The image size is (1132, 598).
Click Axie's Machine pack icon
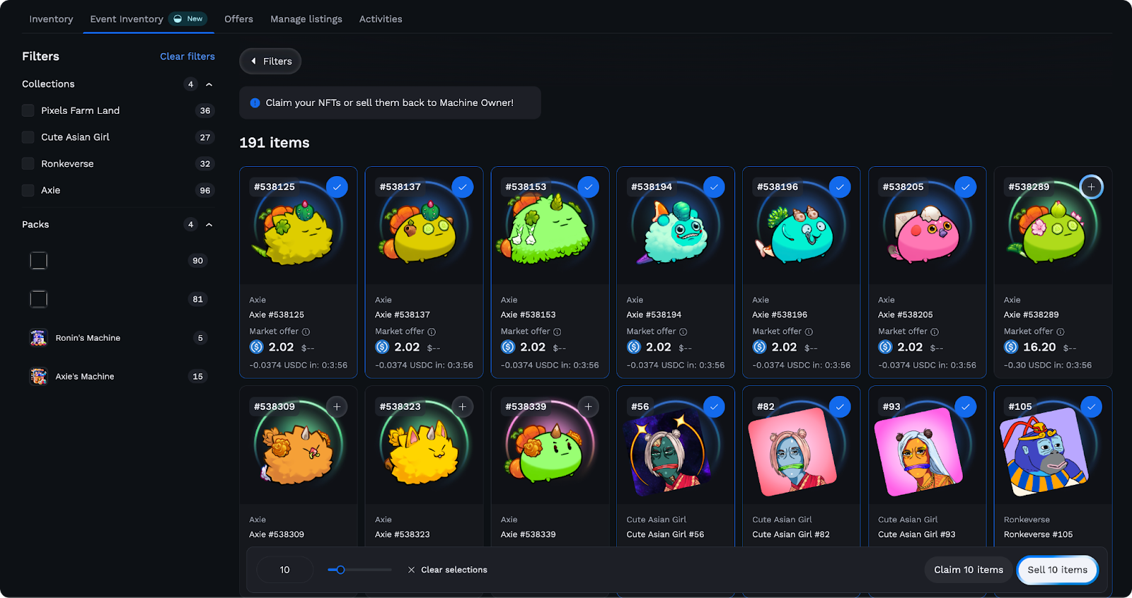pos(38,377)
